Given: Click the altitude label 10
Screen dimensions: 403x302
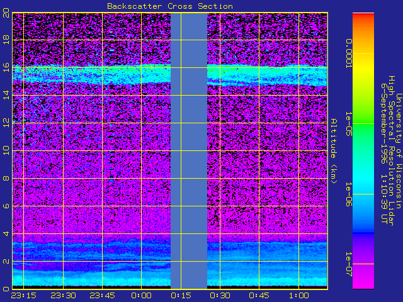Looking at the screenshot, I should click(6, 150).
